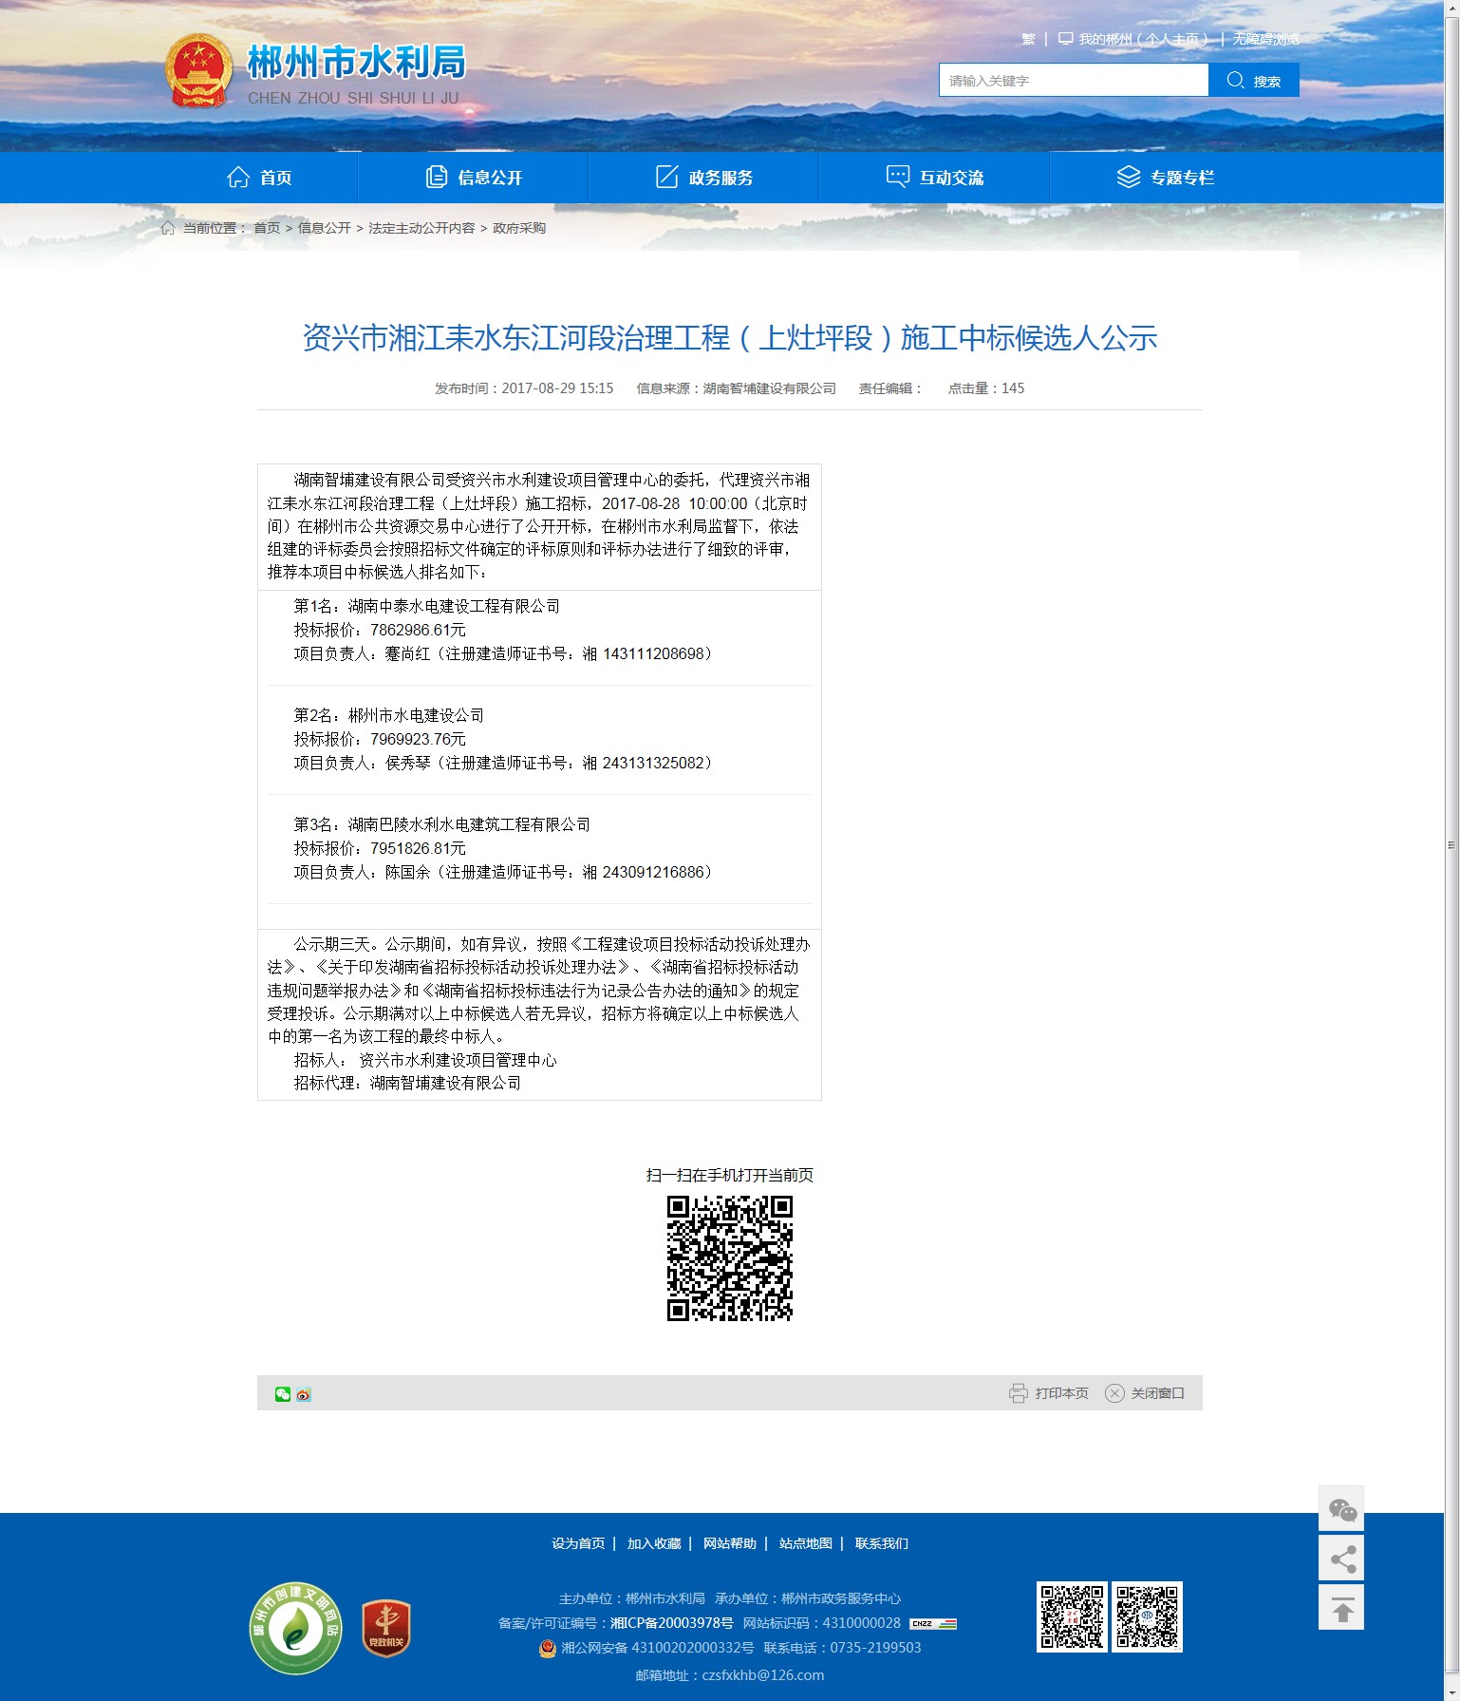Go to 信息公开 in breadcrumb

(325, 228)
